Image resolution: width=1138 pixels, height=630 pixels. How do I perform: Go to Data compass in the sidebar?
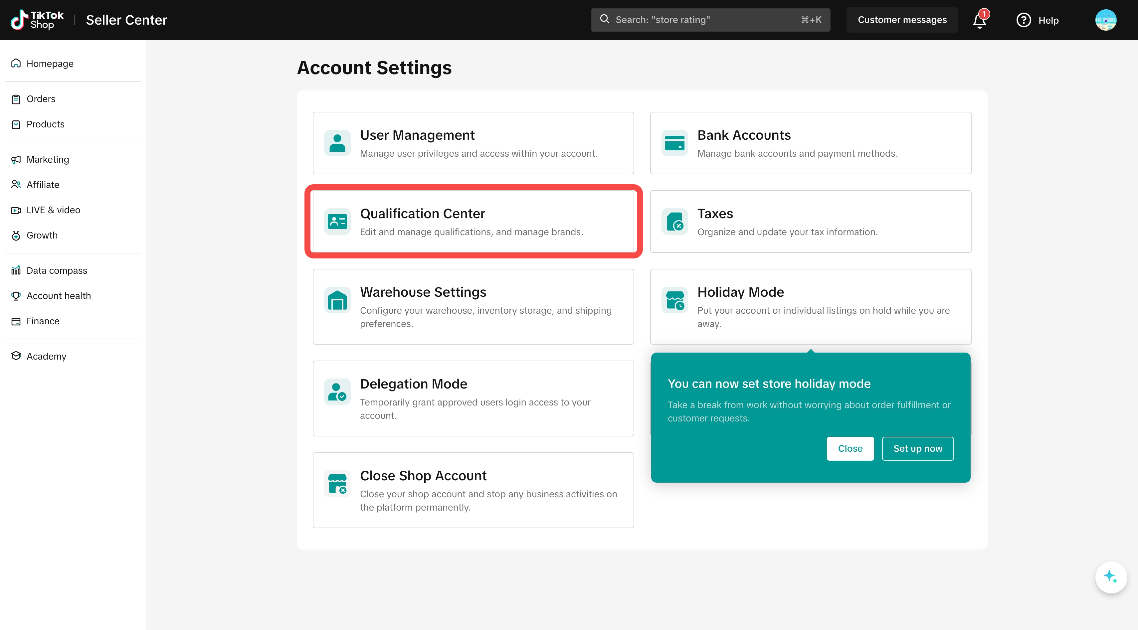pyautogui.click(x=57, y=271)
